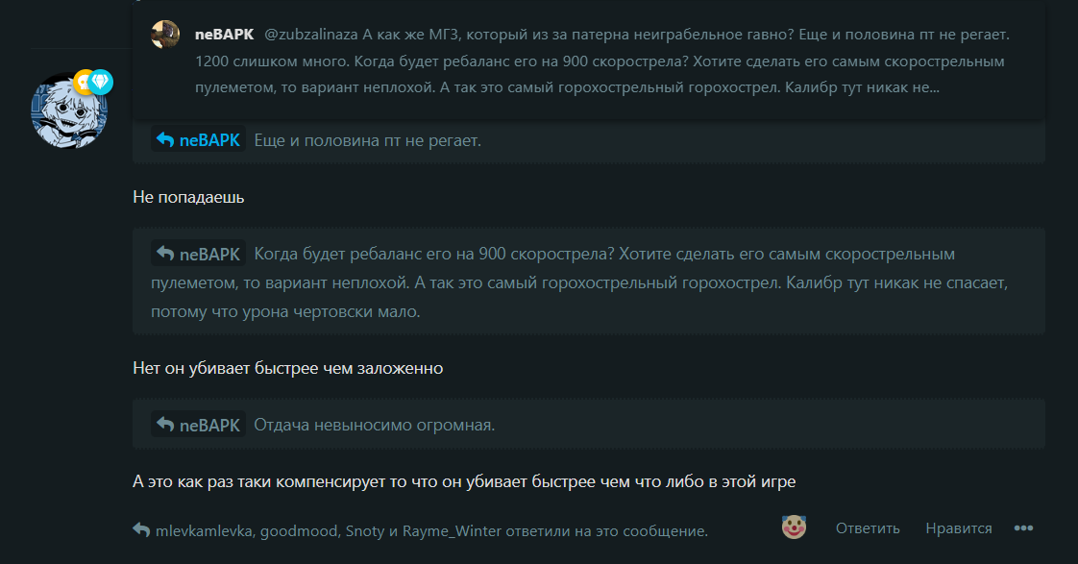Open neBAPK's name in the 'Когда будет ребаланс' quote
The width and height of the screenshot is (1078, 564).
click(x=209, y=254)
